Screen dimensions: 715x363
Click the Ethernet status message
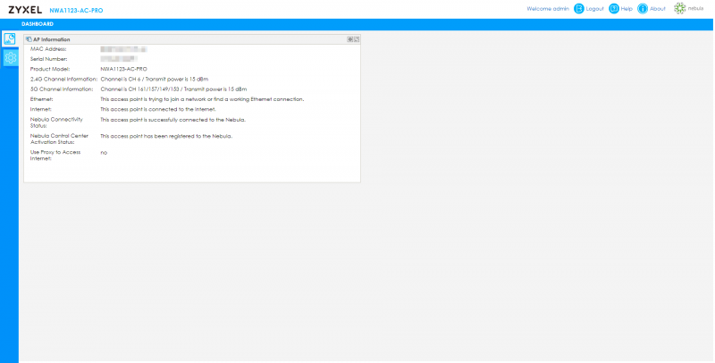click(x=202, y=99)
